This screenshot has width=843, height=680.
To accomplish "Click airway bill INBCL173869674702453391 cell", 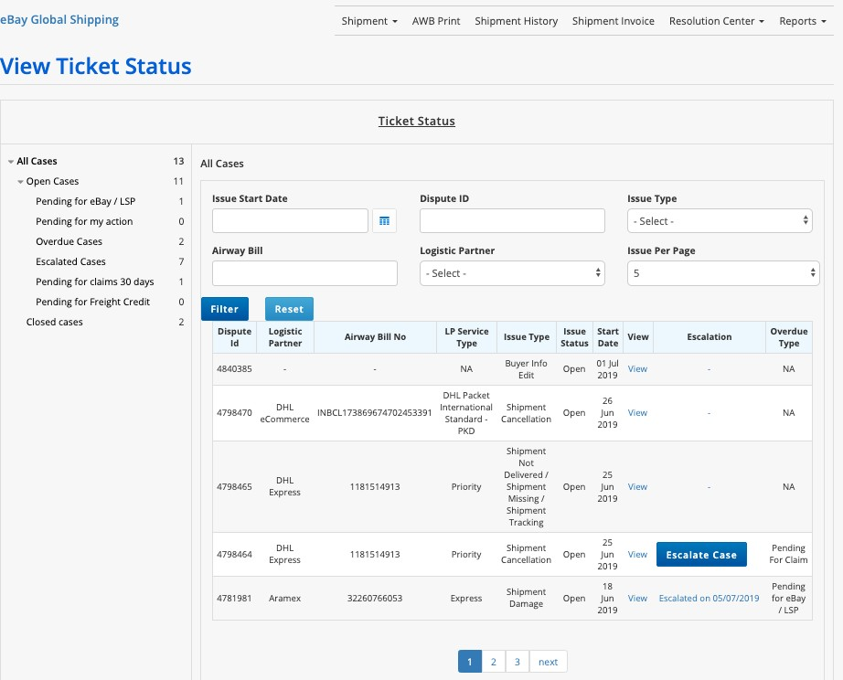I will coord(375,413).
